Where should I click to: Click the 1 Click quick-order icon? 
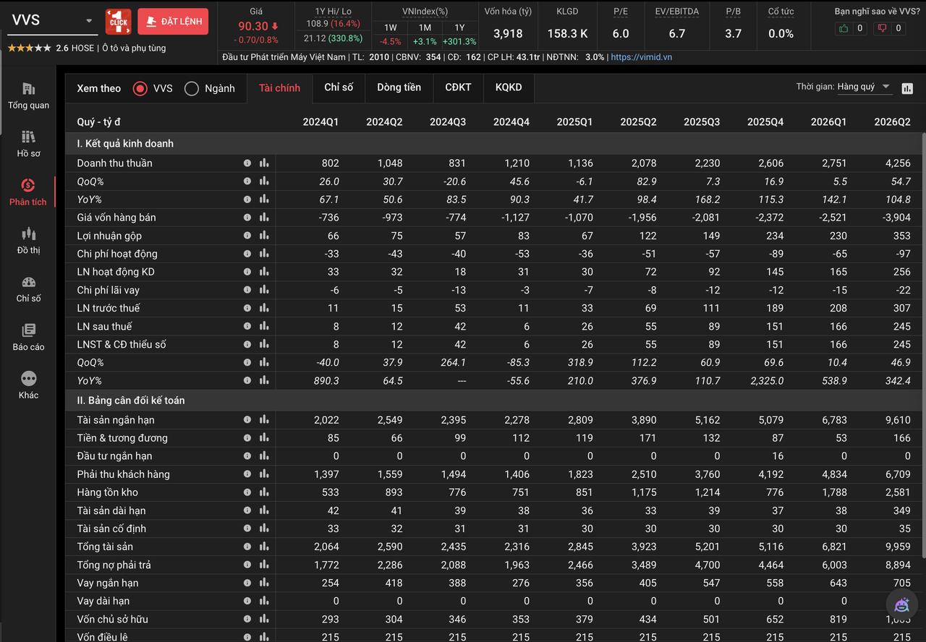[118, 22]
